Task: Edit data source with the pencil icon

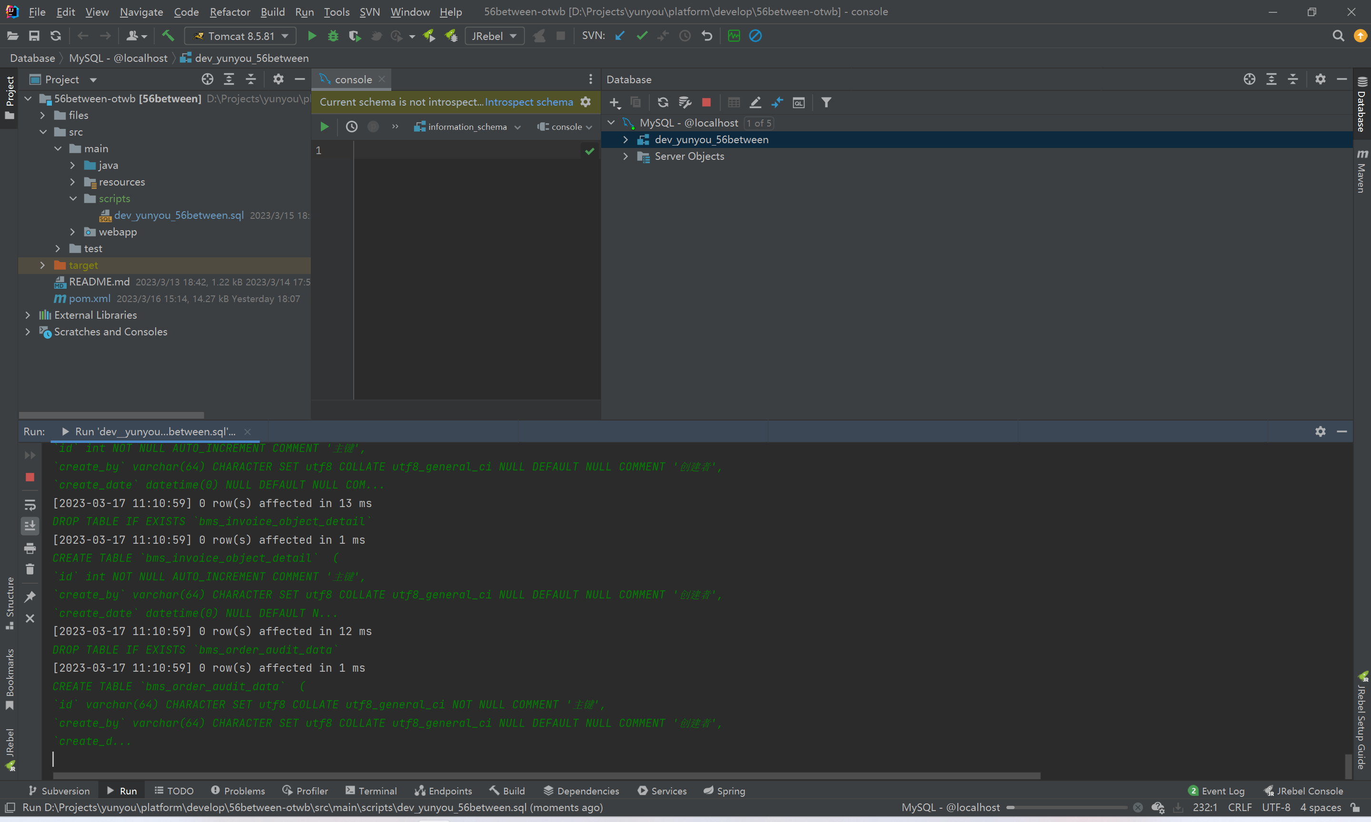Action: (x=755, y=102)
